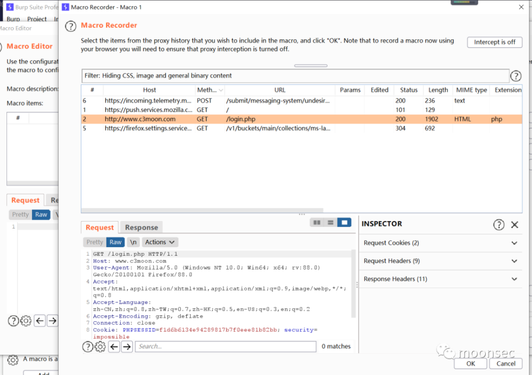Click the search input field

pos(226,346)
